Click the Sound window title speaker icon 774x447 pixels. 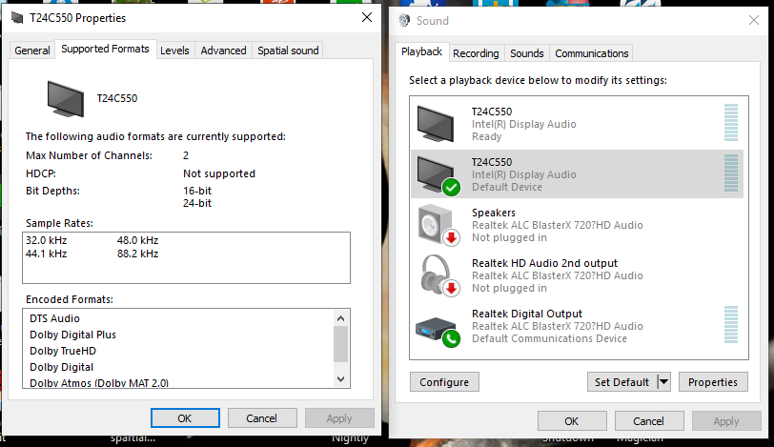[x=404, y=20]
